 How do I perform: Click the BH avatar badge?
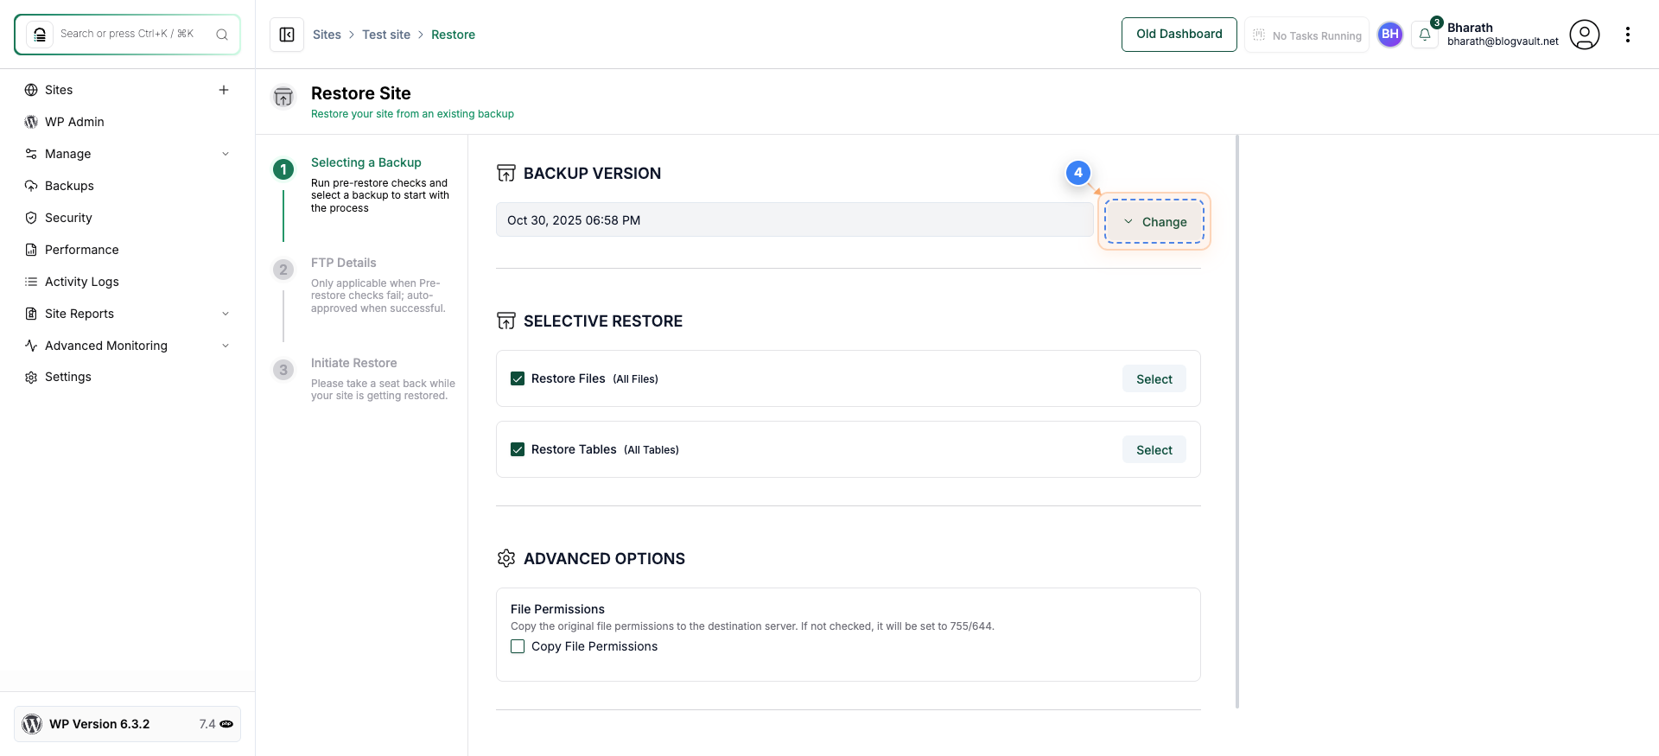[x=1389, y=35]
